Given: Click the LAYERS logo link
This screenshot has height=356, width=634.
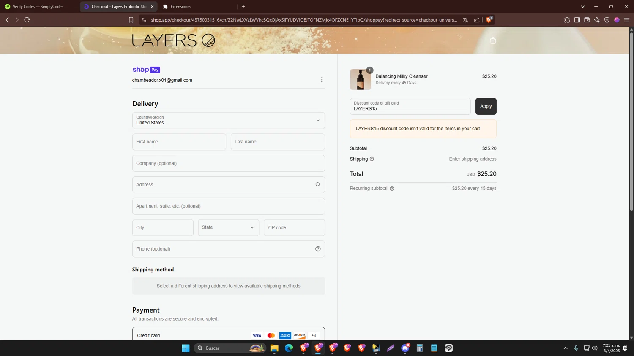Looking at the screenshot, I should [x=174, y=40].
